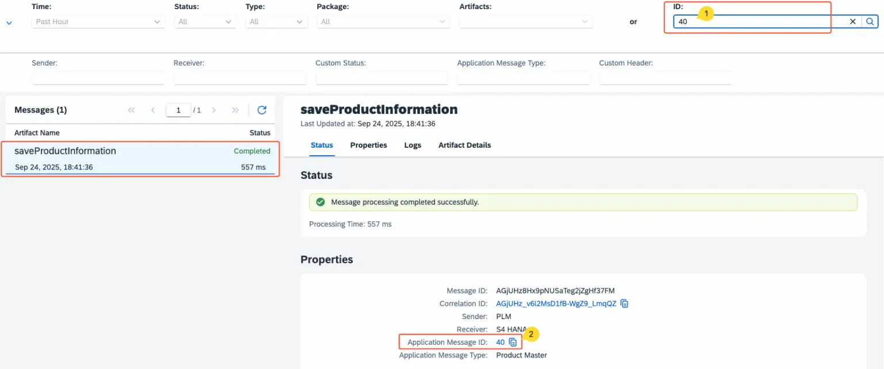Jump to the last page of messages

pyautogui.click(x=235, y=110)
